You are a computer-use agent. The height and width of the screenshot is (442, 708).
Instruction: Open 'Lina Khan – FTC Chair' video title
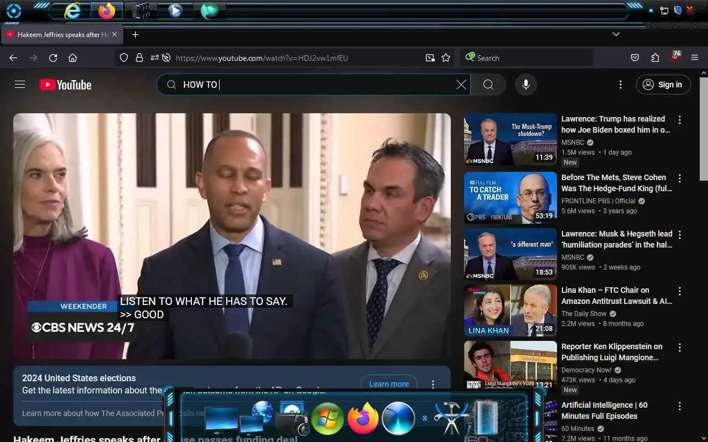pyautogui.click(x=617, y=296)
